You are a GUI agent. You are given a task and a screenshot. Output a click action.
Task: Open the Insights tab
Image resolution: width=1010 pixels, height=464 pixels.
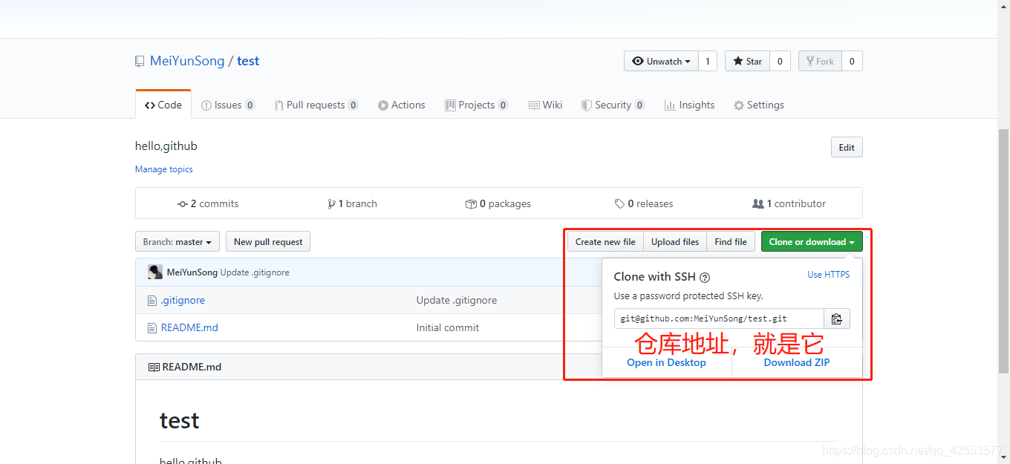tap(690, 105)
